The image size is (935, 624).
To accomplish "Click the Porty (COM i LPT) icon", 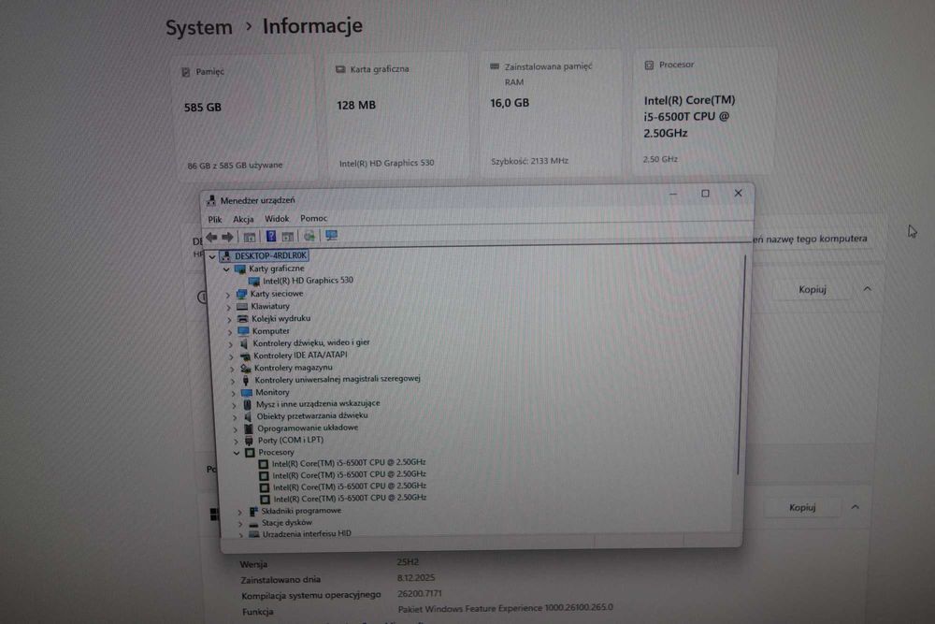I will (x=249, y=441).
